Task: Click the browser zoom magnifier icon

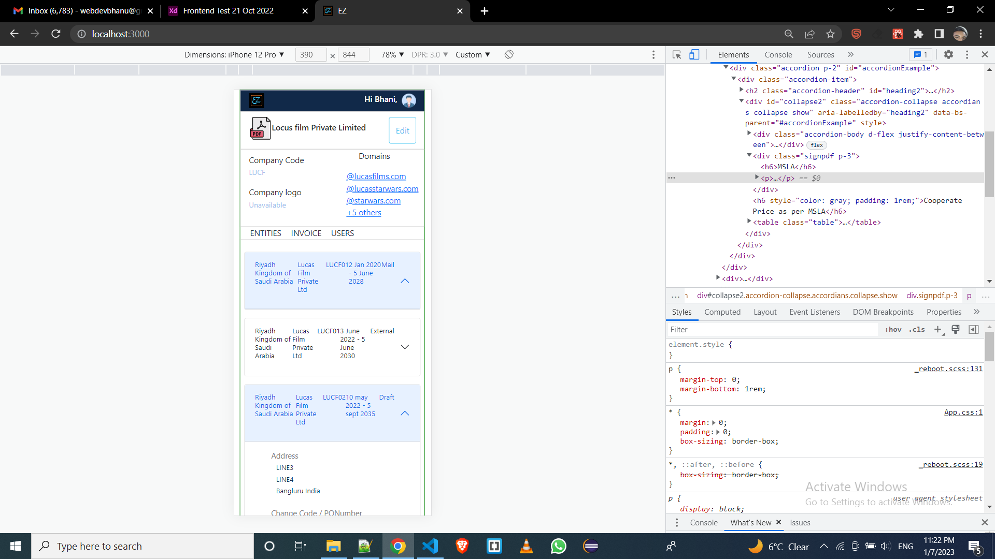Action: (789, 34)
